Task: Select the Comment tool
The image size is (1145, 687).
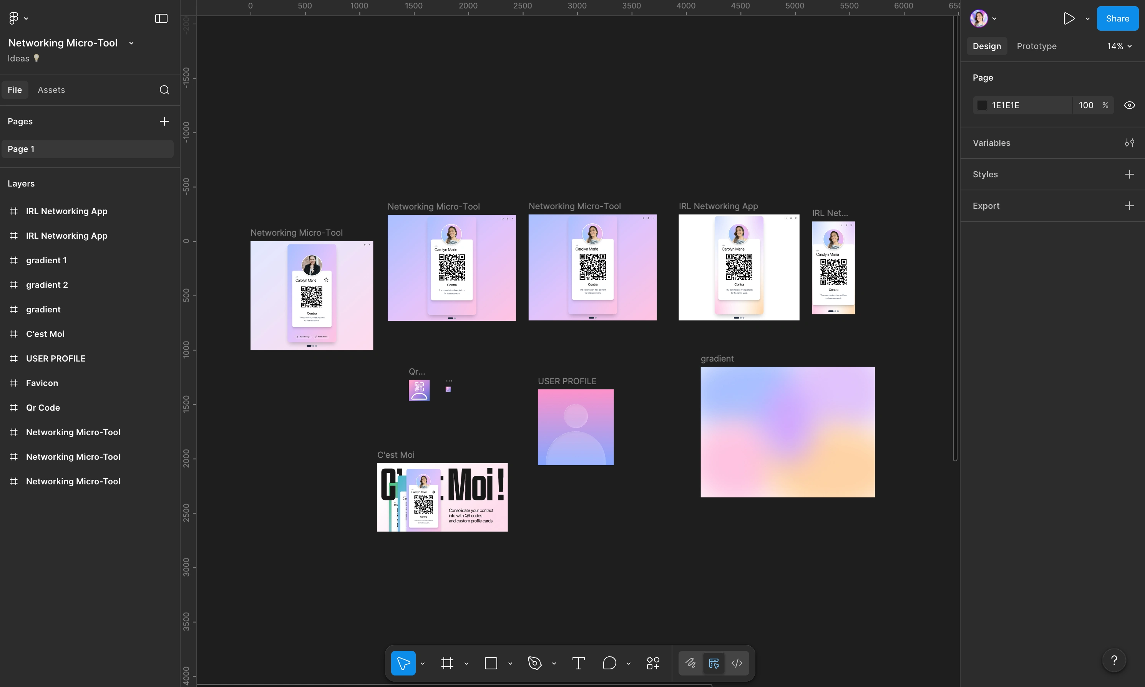Action: point(609,663)
